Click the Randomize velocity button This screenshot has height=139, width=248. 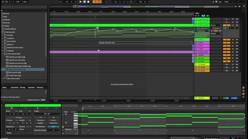click(40, 127)
